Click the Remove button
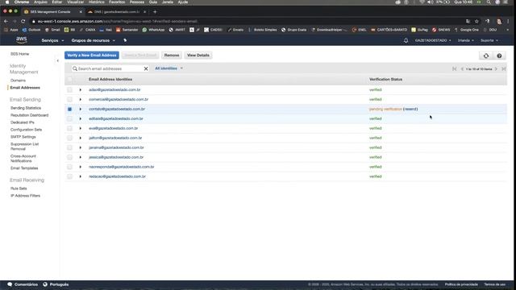This screenshot has height=290, width=516. [x=172, y=56]
